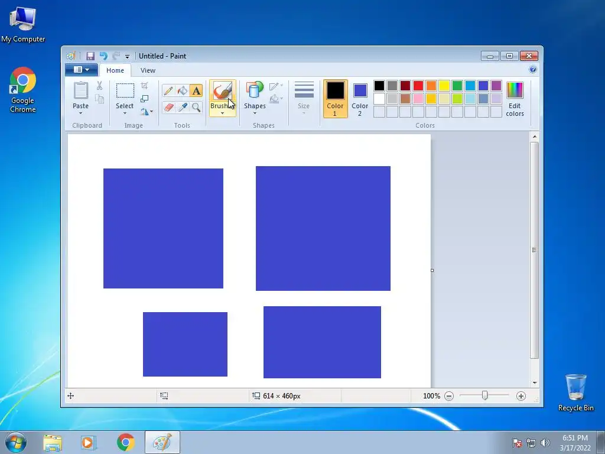Click the Action Center flag tray icon
The image size is (605, 454).
(x=517, y=443)
